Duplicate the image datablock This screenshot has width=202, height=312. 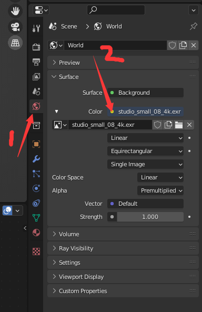click(168, 125)
